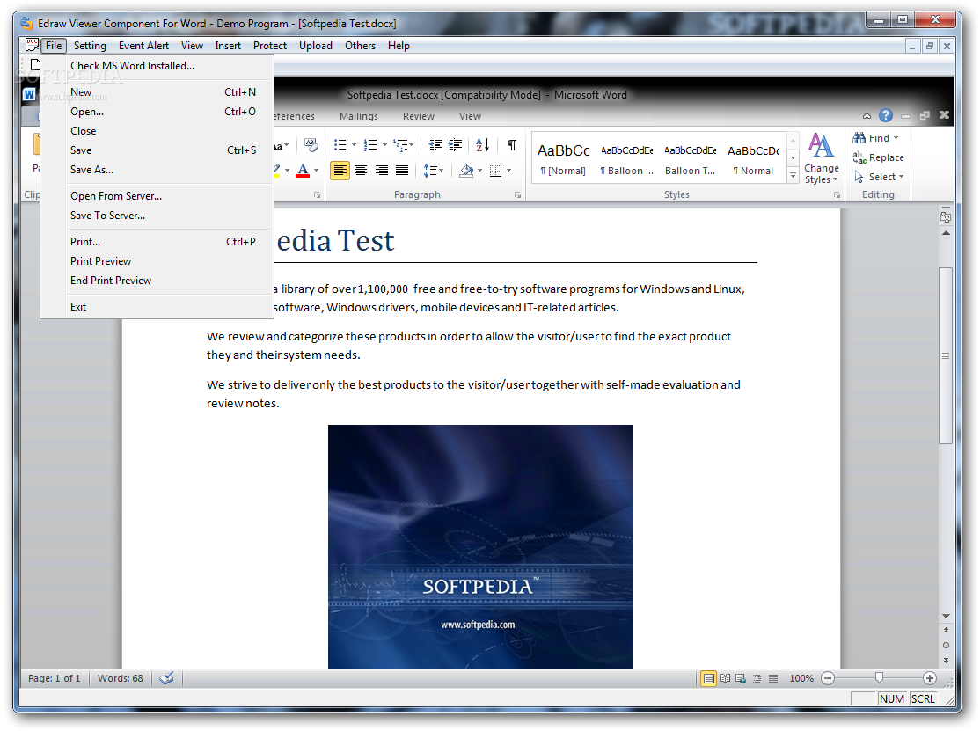Viewport: 980px width, 731px height.
Task: Expand the Styles gallery
Action: coord(794,176)
